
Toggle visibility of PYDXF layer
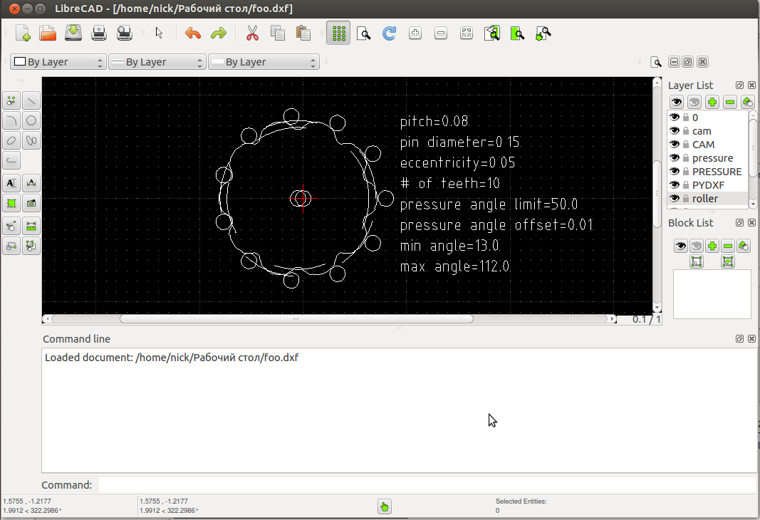(x=675, y=184)
